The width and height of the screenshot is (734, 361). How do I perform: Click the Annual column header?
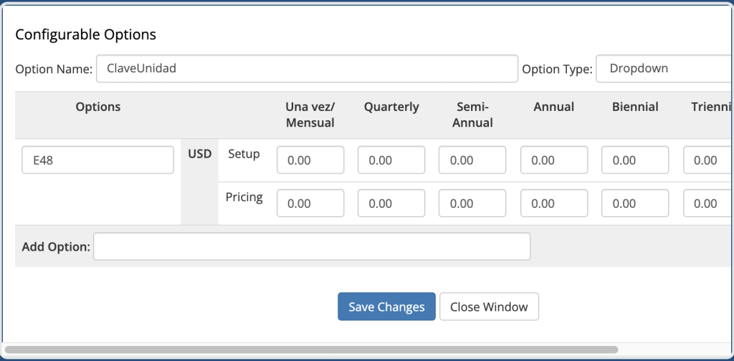click(554, 107)
